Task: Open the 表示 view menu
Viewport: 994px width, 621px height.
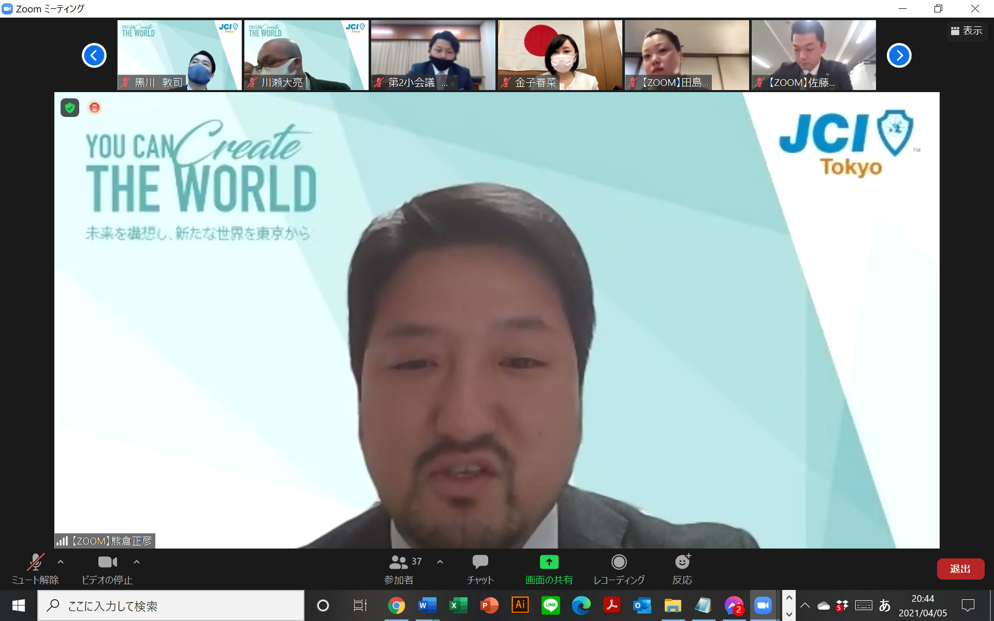Action: point(967,31)
